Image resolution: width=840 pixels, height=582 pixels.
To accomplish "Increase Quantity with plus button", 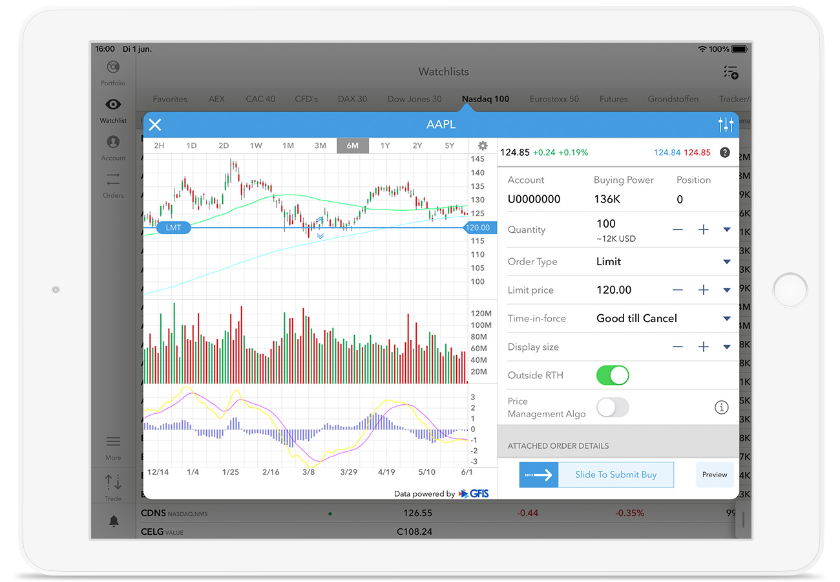I will click(704, 230).
